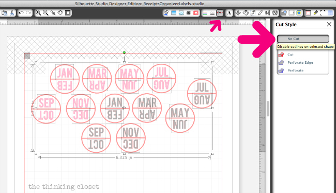This screenshot has height=193, width=336.
Task: Click the pink JAN FEB circle label
Action: pos(65,79)
